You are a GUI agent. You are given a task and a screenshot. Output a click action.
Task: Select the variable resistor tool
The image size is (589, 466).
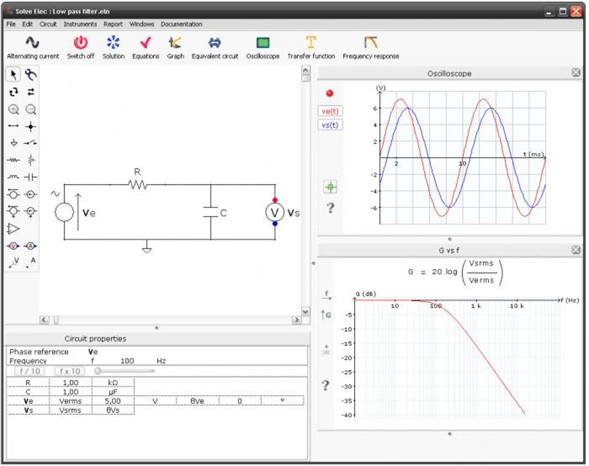click(x=31, y=160)
